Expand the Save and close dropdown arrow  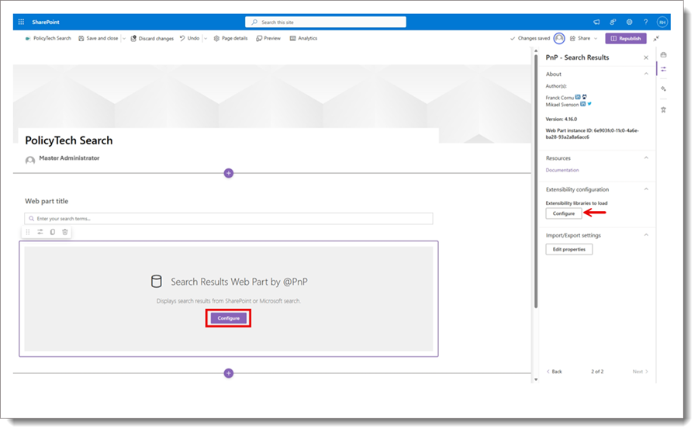point(123,38)
